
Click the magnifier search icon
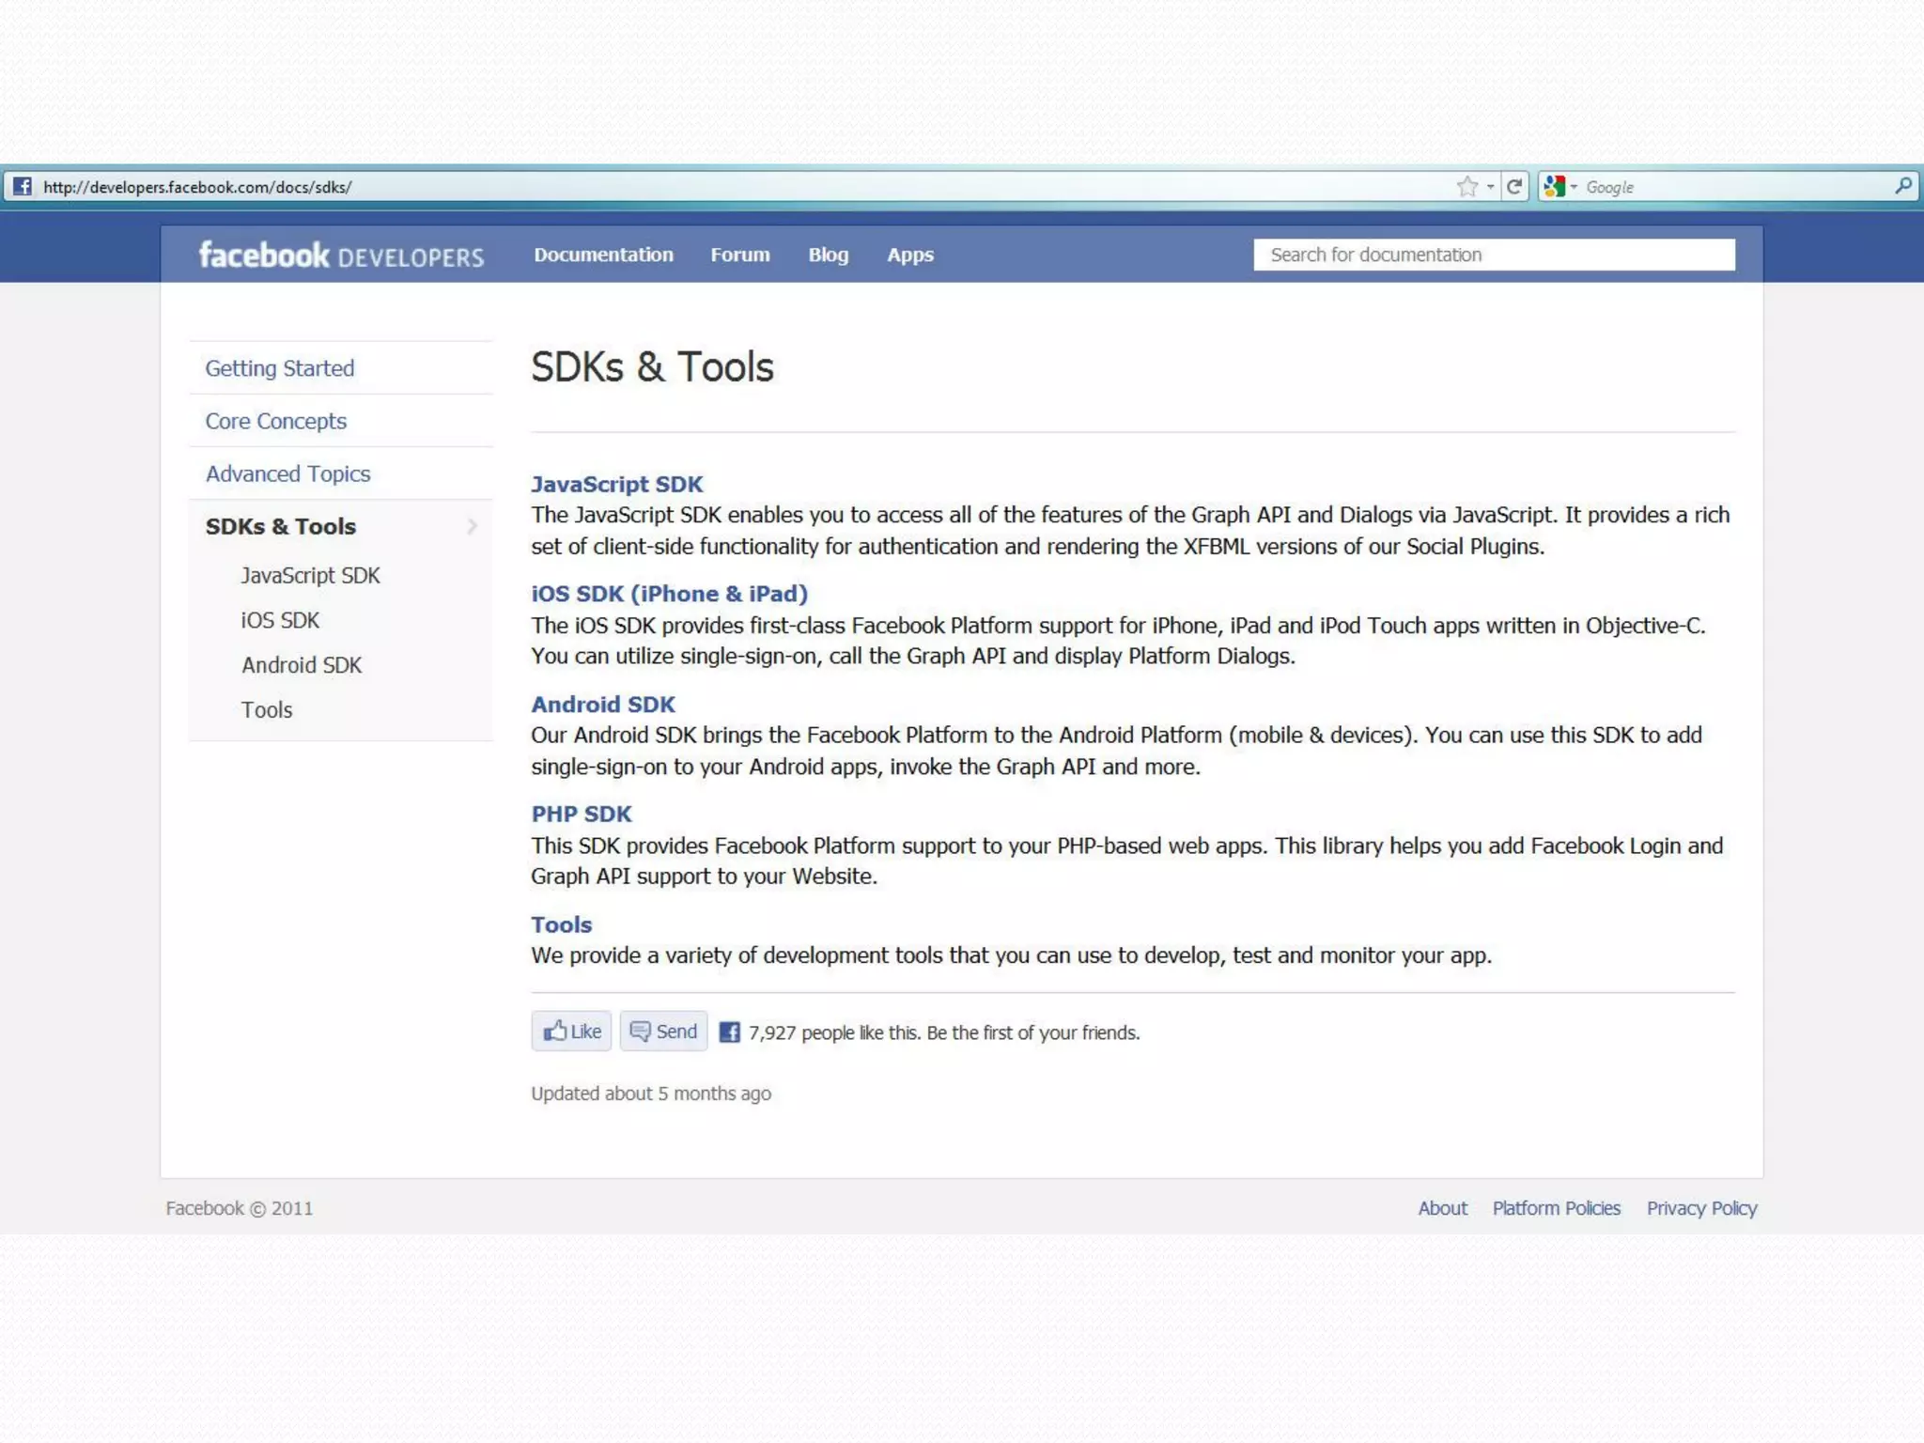click(x=1902, y=186)
